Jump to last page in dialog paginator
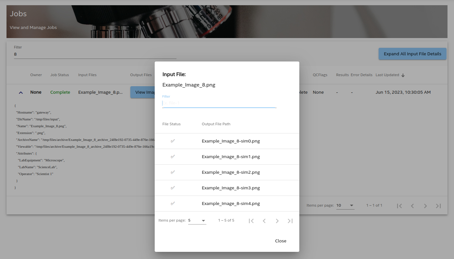This screenshot has width=454, height=259. (x=290, y=221)
